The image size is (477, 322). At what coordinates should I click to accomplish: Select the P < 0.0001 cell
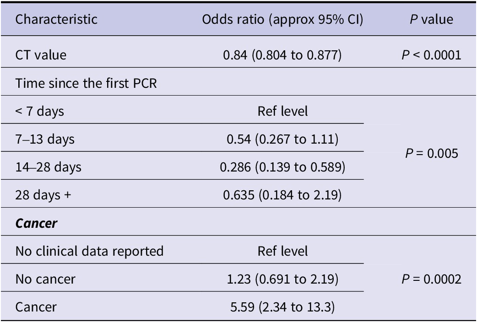point(431,55)
